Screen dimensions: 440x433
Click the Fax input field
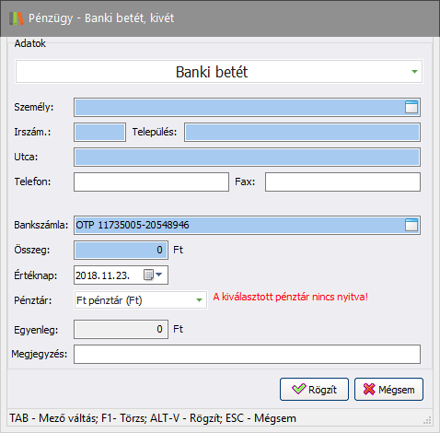click(342, 181)
